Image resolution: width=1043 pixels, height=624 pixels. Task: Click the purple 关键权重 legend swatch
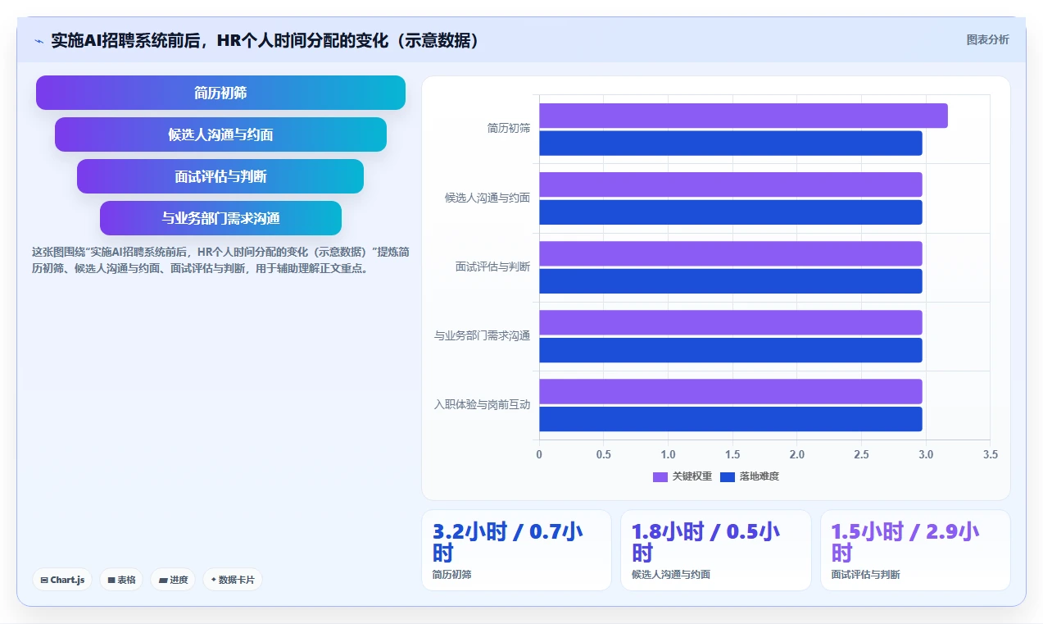[x=660, y=477]
